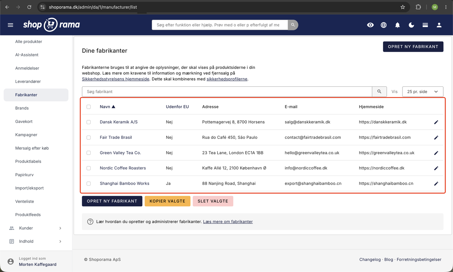Open the Changelog footer link

point(370,259)
